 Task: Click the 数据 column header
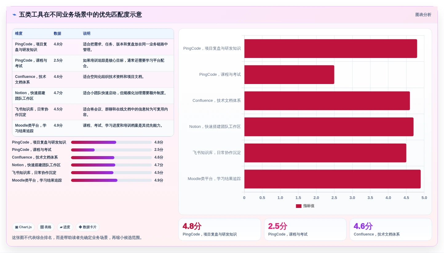tap(57, 34)
